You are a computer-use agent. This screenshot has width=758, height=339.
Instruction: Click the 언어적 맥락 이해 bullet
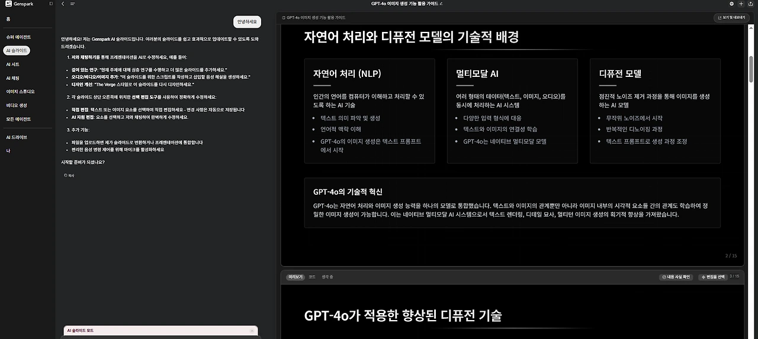[341, 129]
